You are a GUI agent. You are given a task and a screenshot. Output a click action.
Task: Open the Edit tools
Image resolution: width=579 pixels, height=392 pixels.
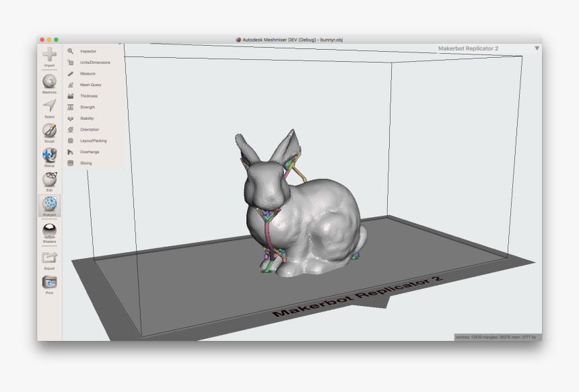(48, 182)
